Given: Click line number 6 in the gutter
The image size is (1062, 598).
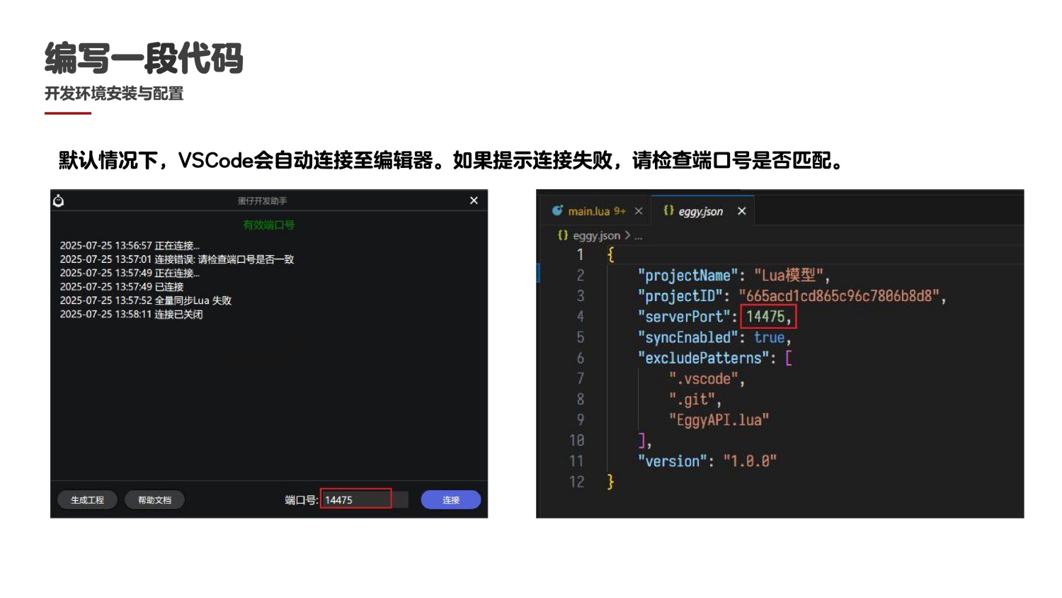Looking at the screenshot, I should [581, 358].
